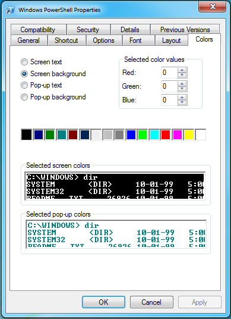Pick the dark green color swatch
Image resolution: width=231 pixels, height=319 pixels.
[50, 135]
